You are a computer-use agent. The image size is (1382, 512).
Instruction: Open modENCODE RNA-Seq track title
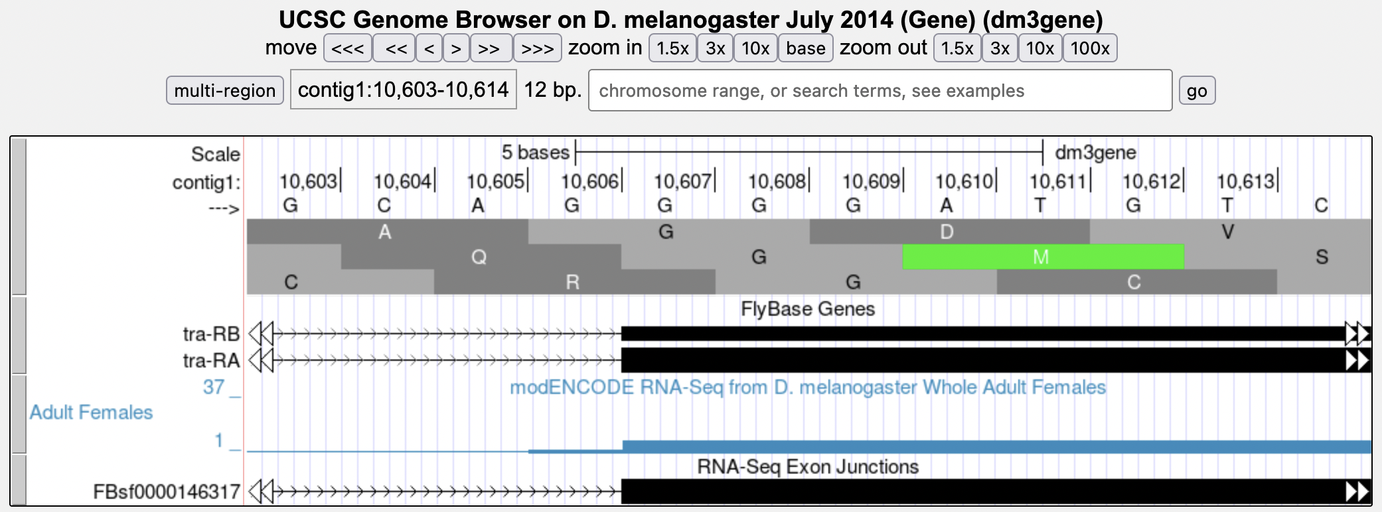[808, 387]
